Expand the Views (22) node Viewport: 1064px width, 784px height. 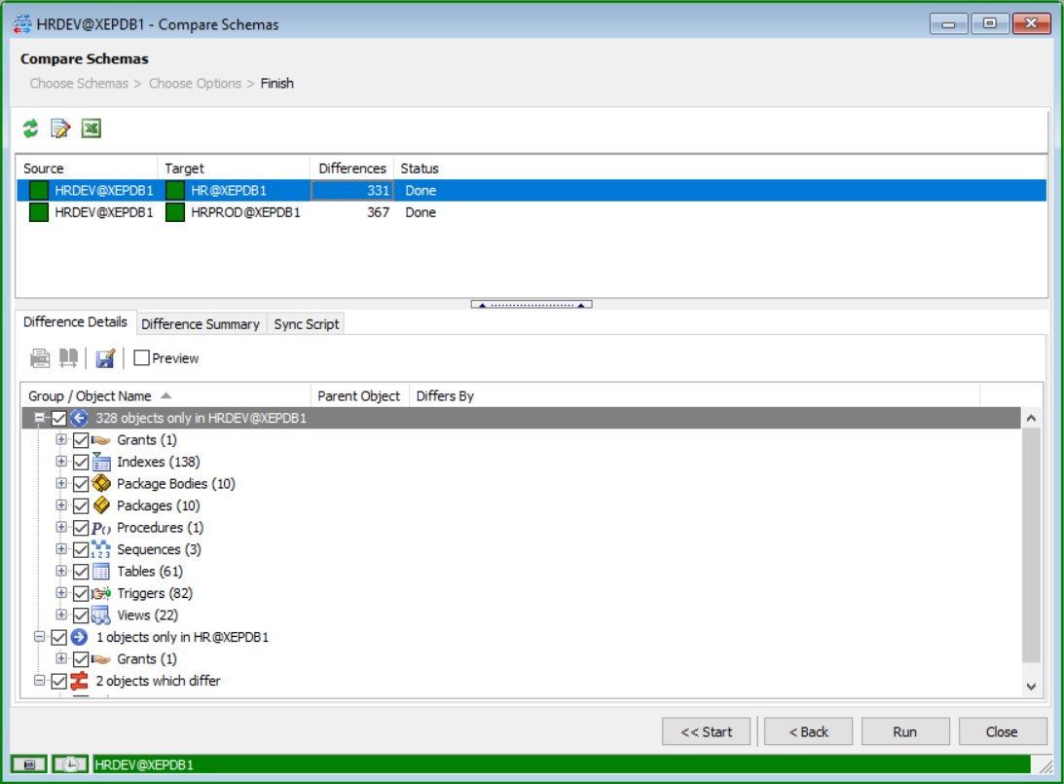click(x=61, y=615)
